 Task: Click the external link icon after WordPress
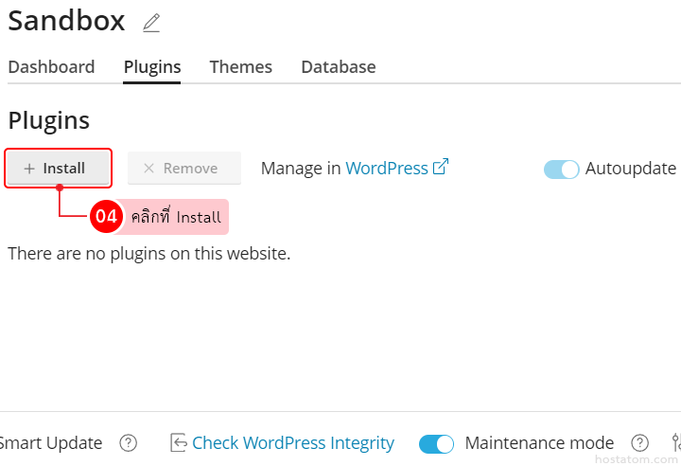pos(441,167)
